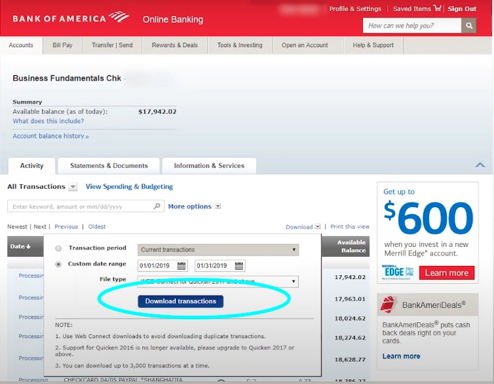494x384 pixels.
Task: Open the start date calendar picker
Action: (181, 266)
